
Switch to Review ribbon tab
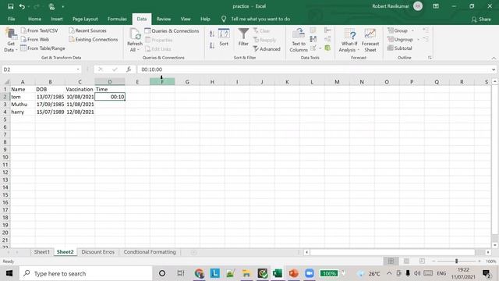pyautogui.click(x=163, y=19)
